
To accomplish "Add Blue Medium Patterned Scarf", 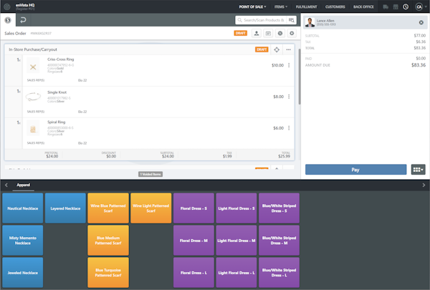I will (108, 241).
